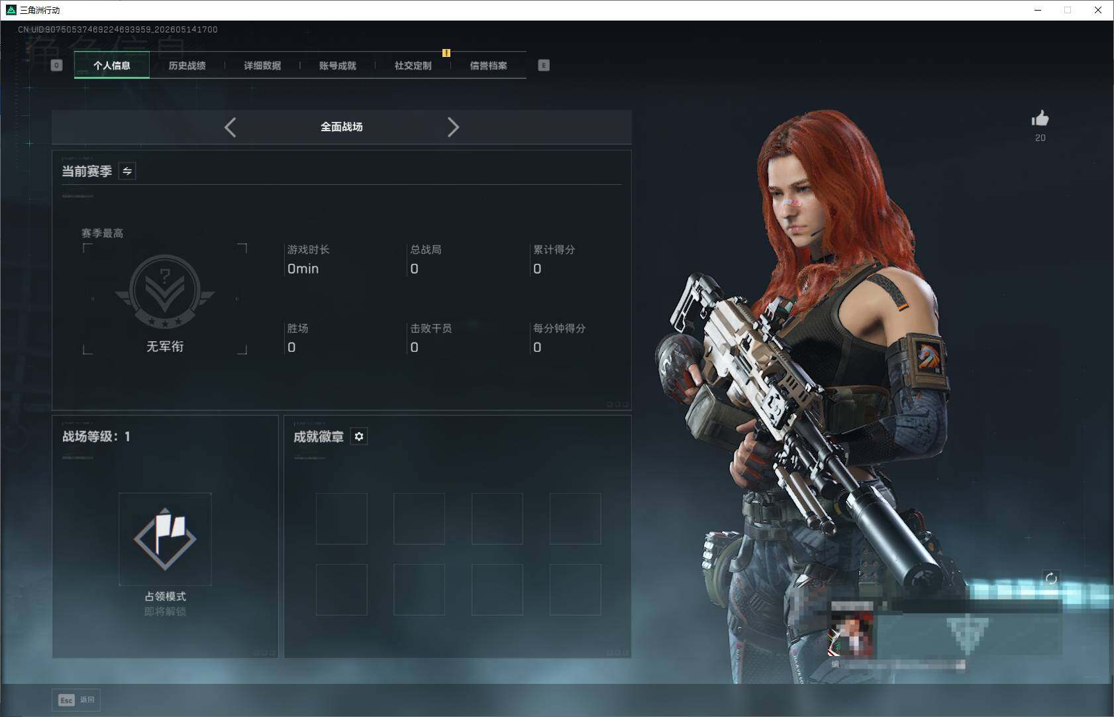The width and height of the screenshot is (1114, 717).
Task: Go to the 账号成就 tab
Action: pos(338,65)
